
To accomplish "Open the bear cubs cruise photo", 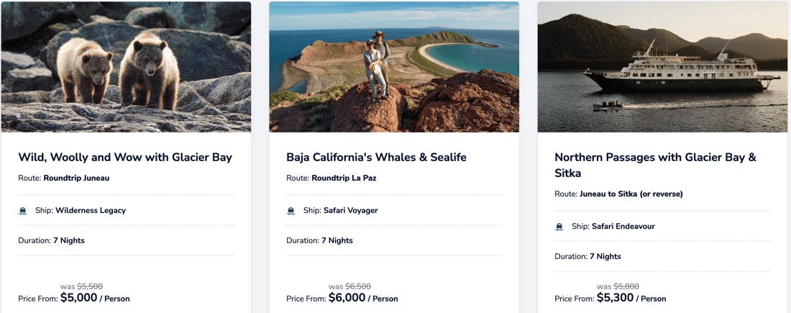I will 126,67.
